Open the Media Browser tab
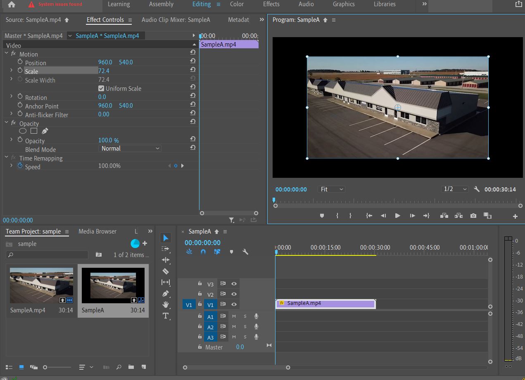The height and width of the screenshot is (380, 525). [97, 231]
